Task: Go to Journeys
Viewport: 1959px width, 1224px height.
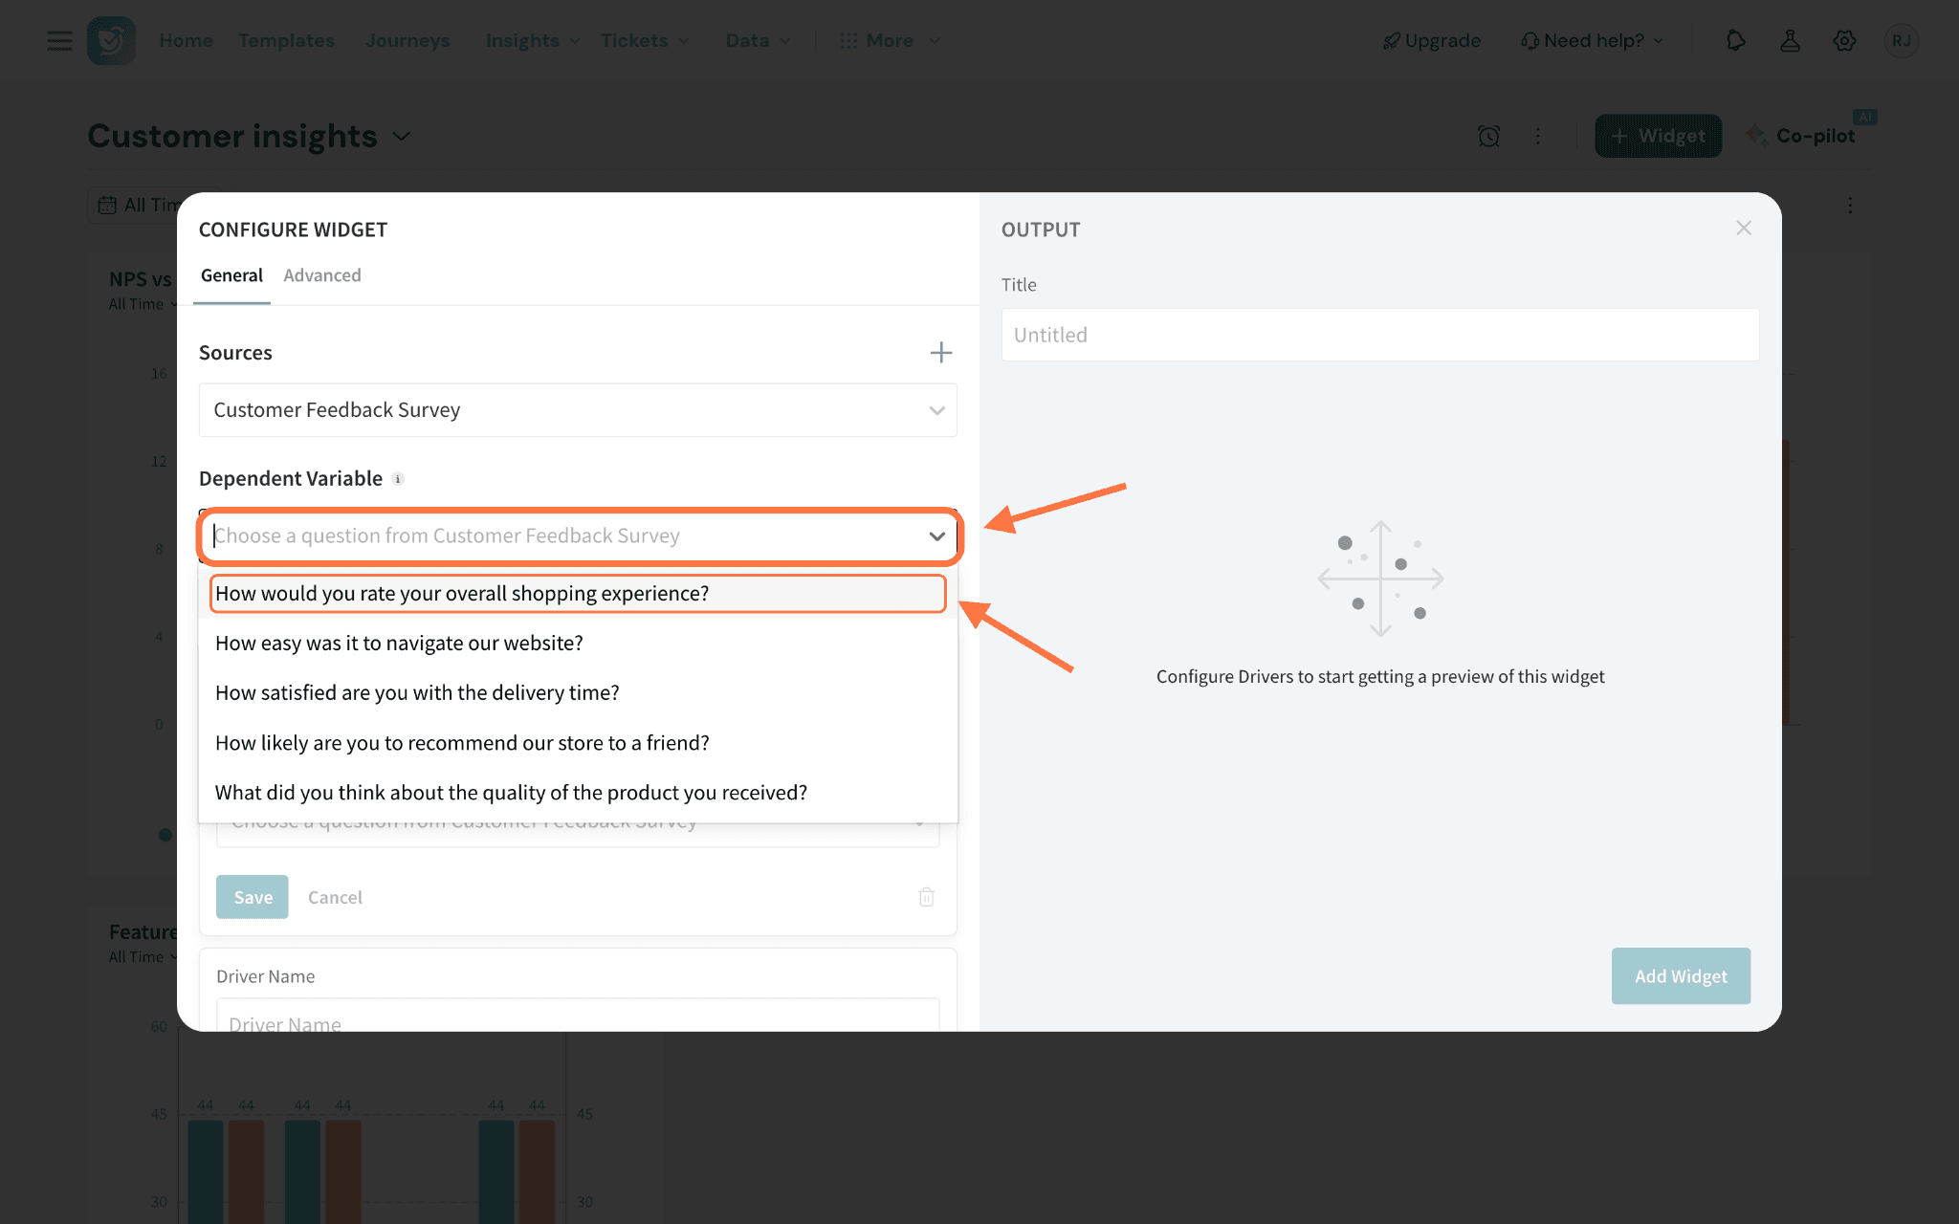Action: (407, 40)
